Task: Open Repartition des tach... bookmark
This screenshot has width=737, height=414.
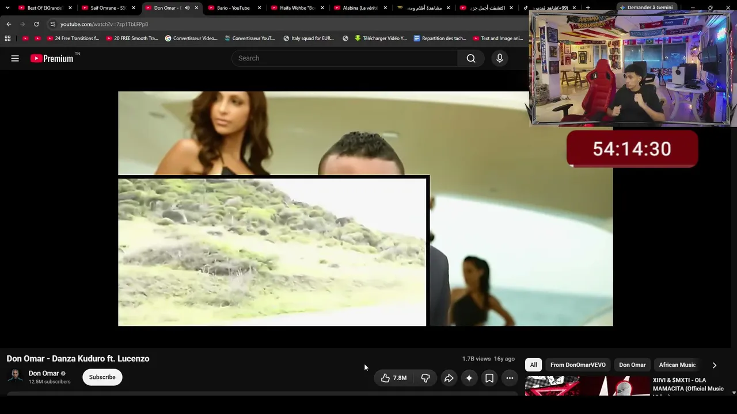Action: click(x=440, y=39)
